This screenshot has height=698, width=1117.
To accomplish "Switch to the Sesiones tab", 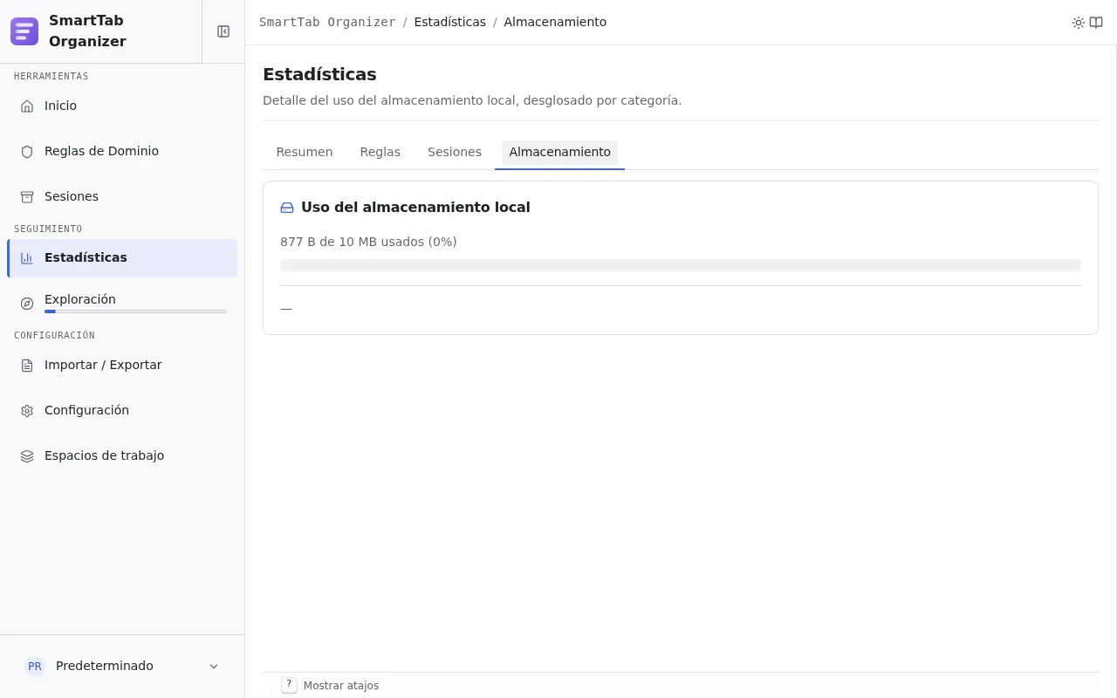I will (455, 152).
